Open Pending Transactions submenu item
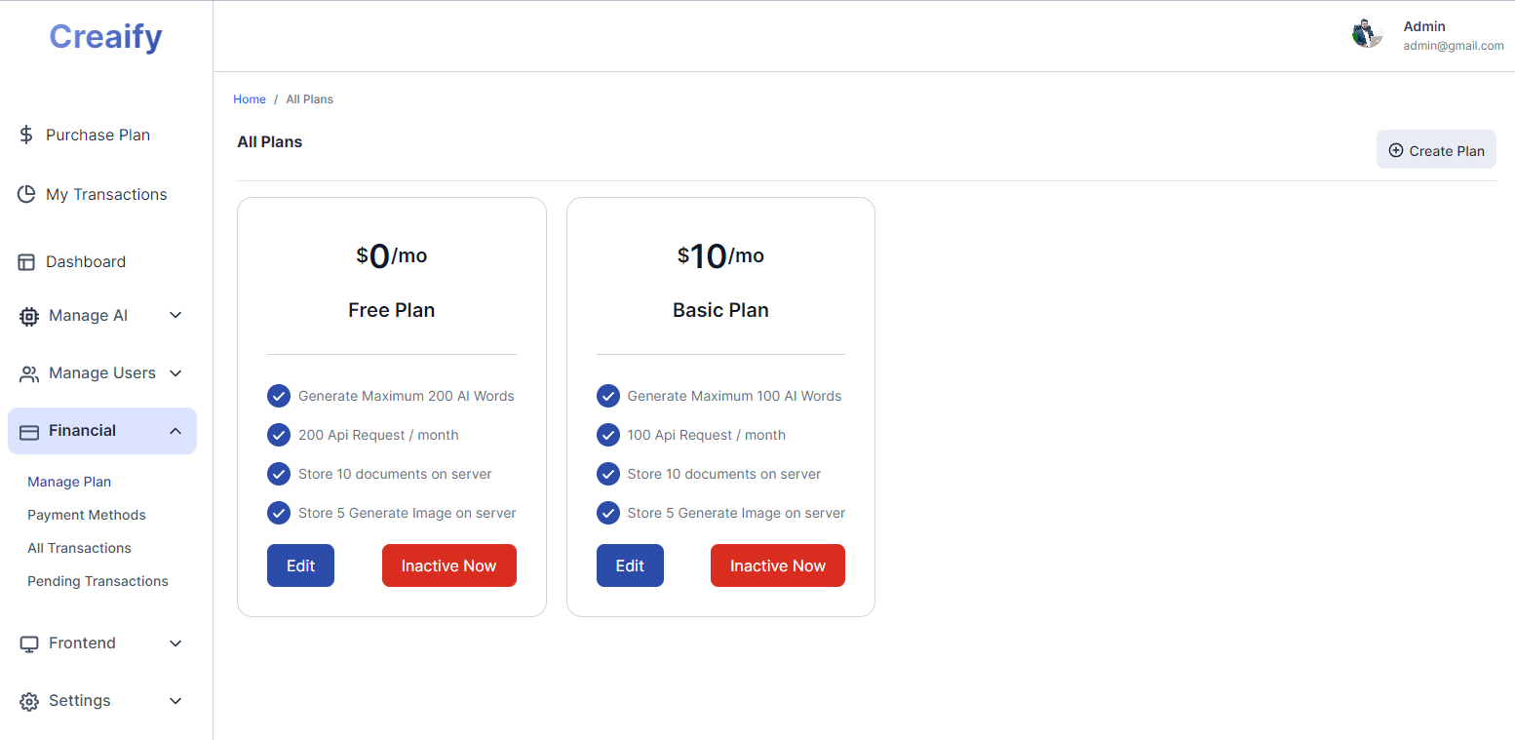1515x740 pixels. tap(97, 581)
